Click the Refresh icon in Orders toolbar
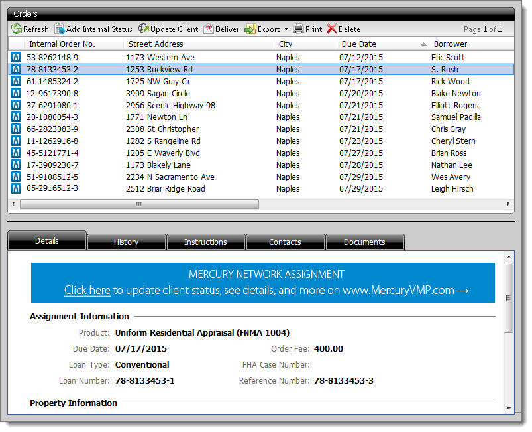This screenshot has height=432, width=532. (x=16, y=29)
